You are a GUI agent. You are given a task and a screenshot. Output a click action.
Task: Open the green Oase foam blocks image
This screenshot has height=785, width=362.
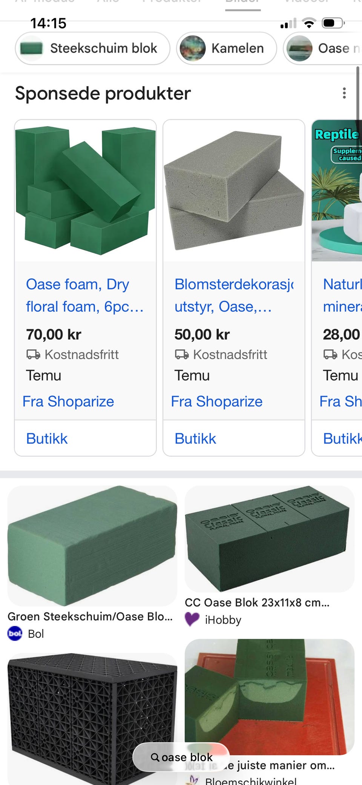[85, 191]
